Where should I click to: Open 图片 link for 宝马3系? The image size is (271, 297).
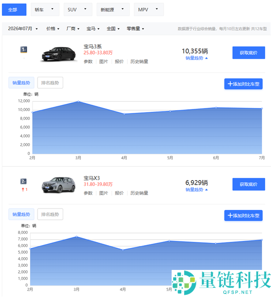click(103, 61)
